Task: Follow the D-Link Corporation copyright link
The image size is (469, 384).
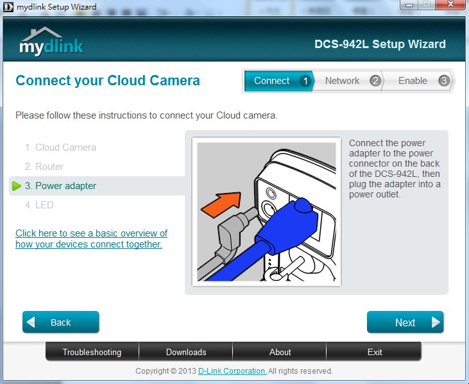Action: [x=232, y=371]
